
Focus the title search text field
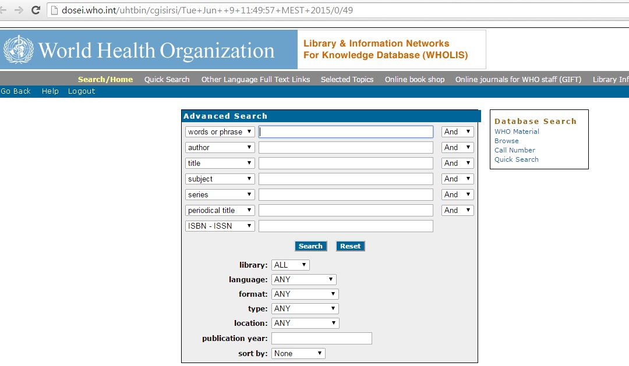(x=346, y=163)
